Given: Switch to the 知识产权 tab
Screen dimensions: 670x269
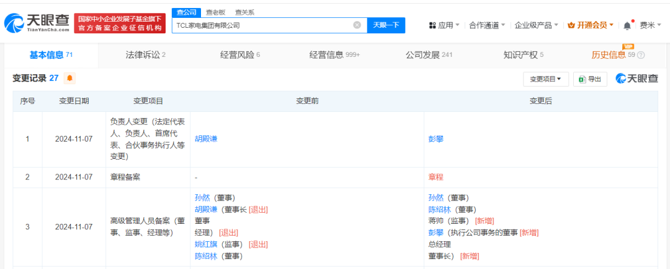Looking at the screenshot, I should click(x=524, y=55).
